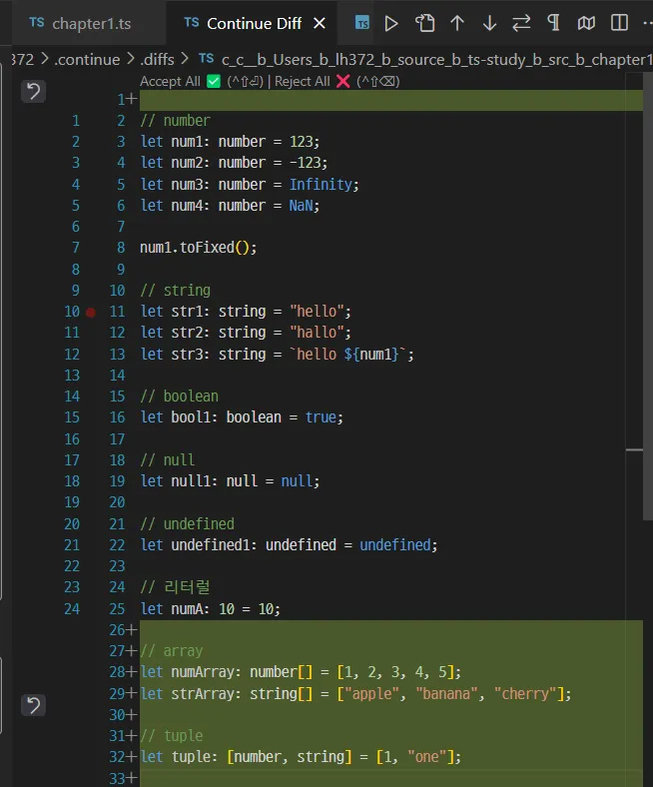Revert the array block with the lower undo arrow
653x787 pixels.
click(34, 705)
